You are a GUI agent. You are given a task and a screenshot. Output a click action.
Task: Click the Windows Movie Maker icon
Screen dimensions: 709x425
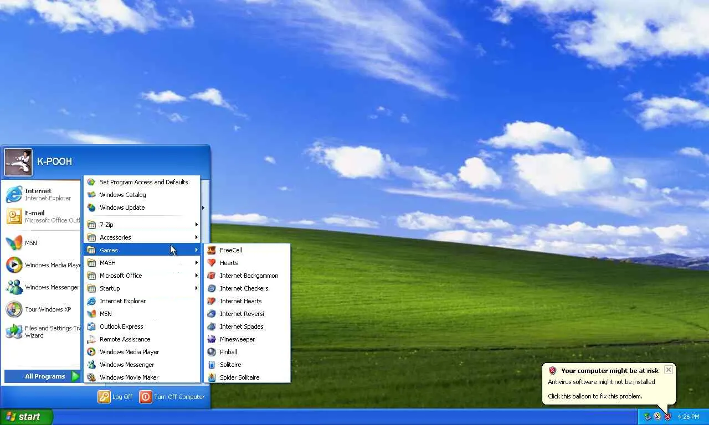tap(91, 377)
